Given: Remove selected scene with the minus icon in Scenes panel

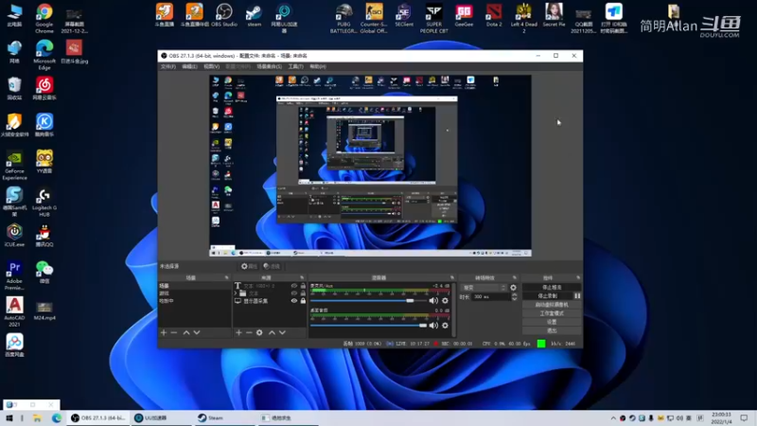Looking at the screenshot, I should click(174, 332).
